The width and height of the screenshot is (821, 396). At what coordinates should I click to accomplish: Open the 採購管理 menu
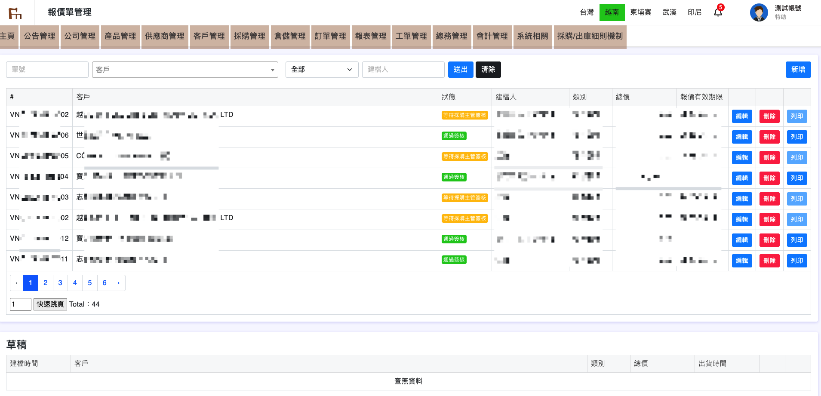tap(249, 36)
